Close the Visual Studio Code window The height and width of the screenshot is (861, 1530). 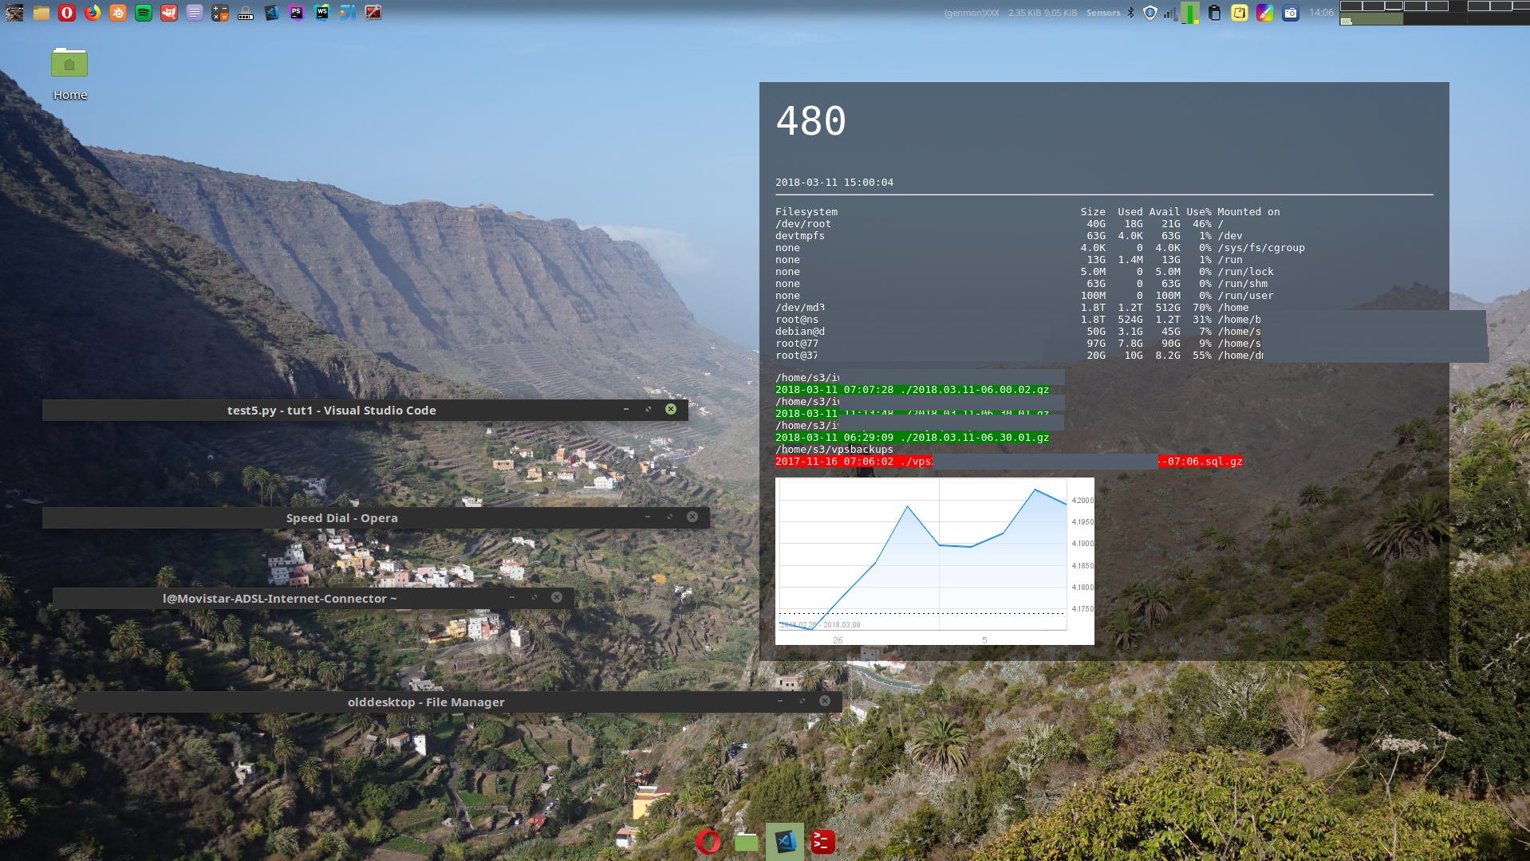(671, 409)
